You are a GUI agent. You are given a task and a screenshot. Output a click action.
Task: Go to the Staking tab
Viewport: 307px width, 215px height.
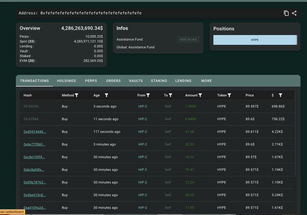tap(159, 81)
